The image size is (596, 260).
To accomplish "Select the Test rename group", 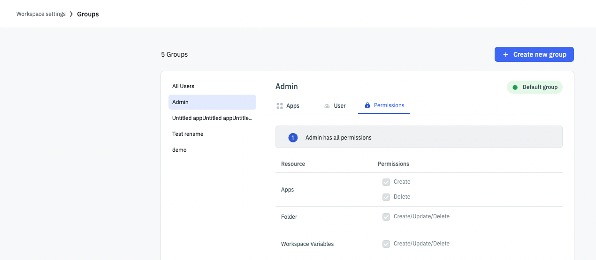I will 188,134.
